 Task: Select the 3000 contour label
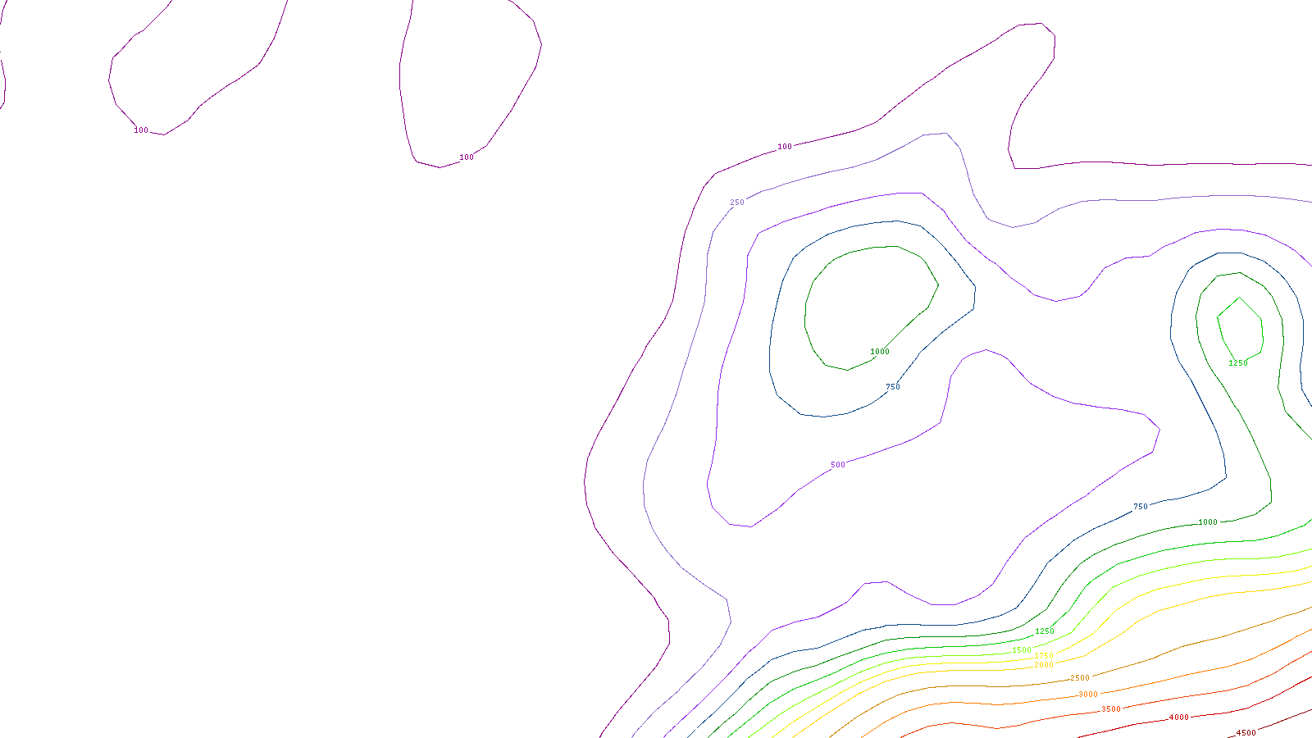coord(1087,695)
